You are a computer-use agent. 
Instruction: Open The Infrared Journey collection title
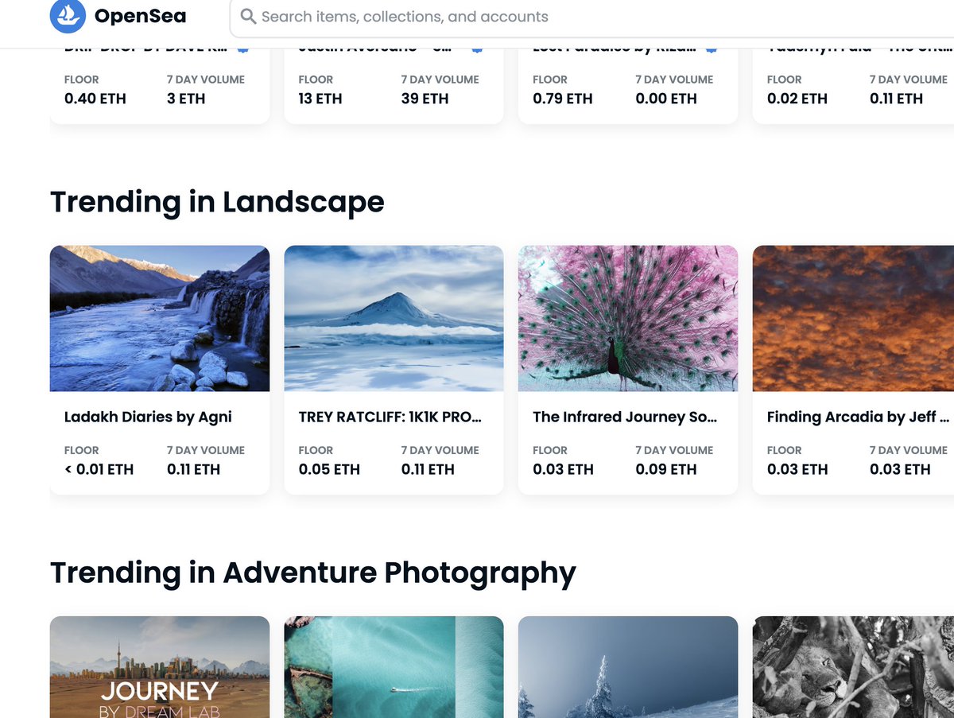[625, 417]
